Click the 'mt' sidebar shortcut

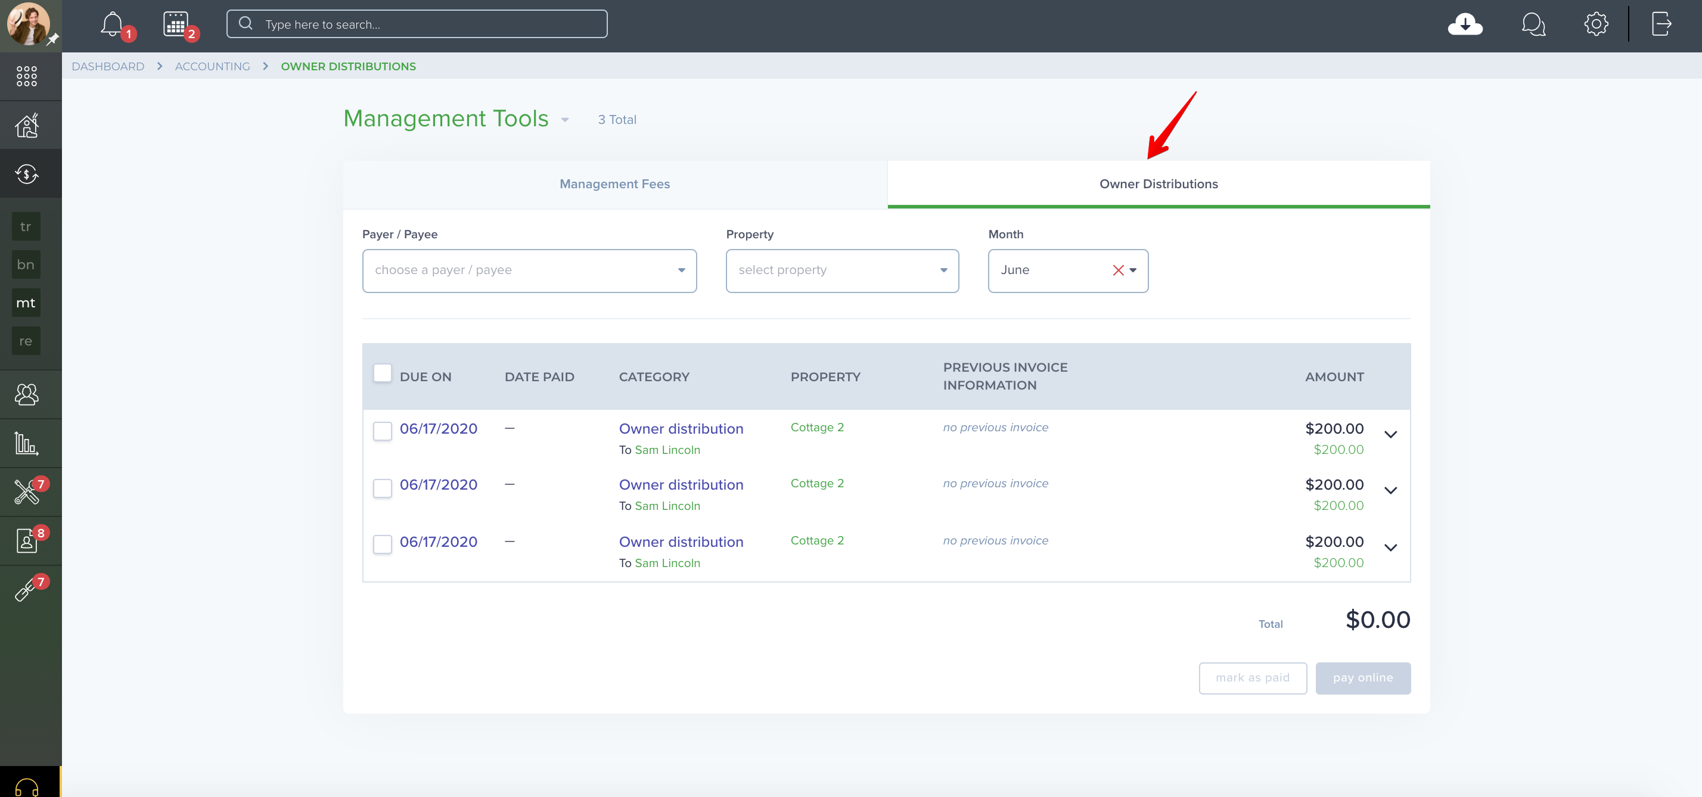tap(26, 303)
